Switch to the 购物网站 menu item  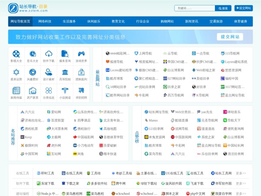coord(167,21)
